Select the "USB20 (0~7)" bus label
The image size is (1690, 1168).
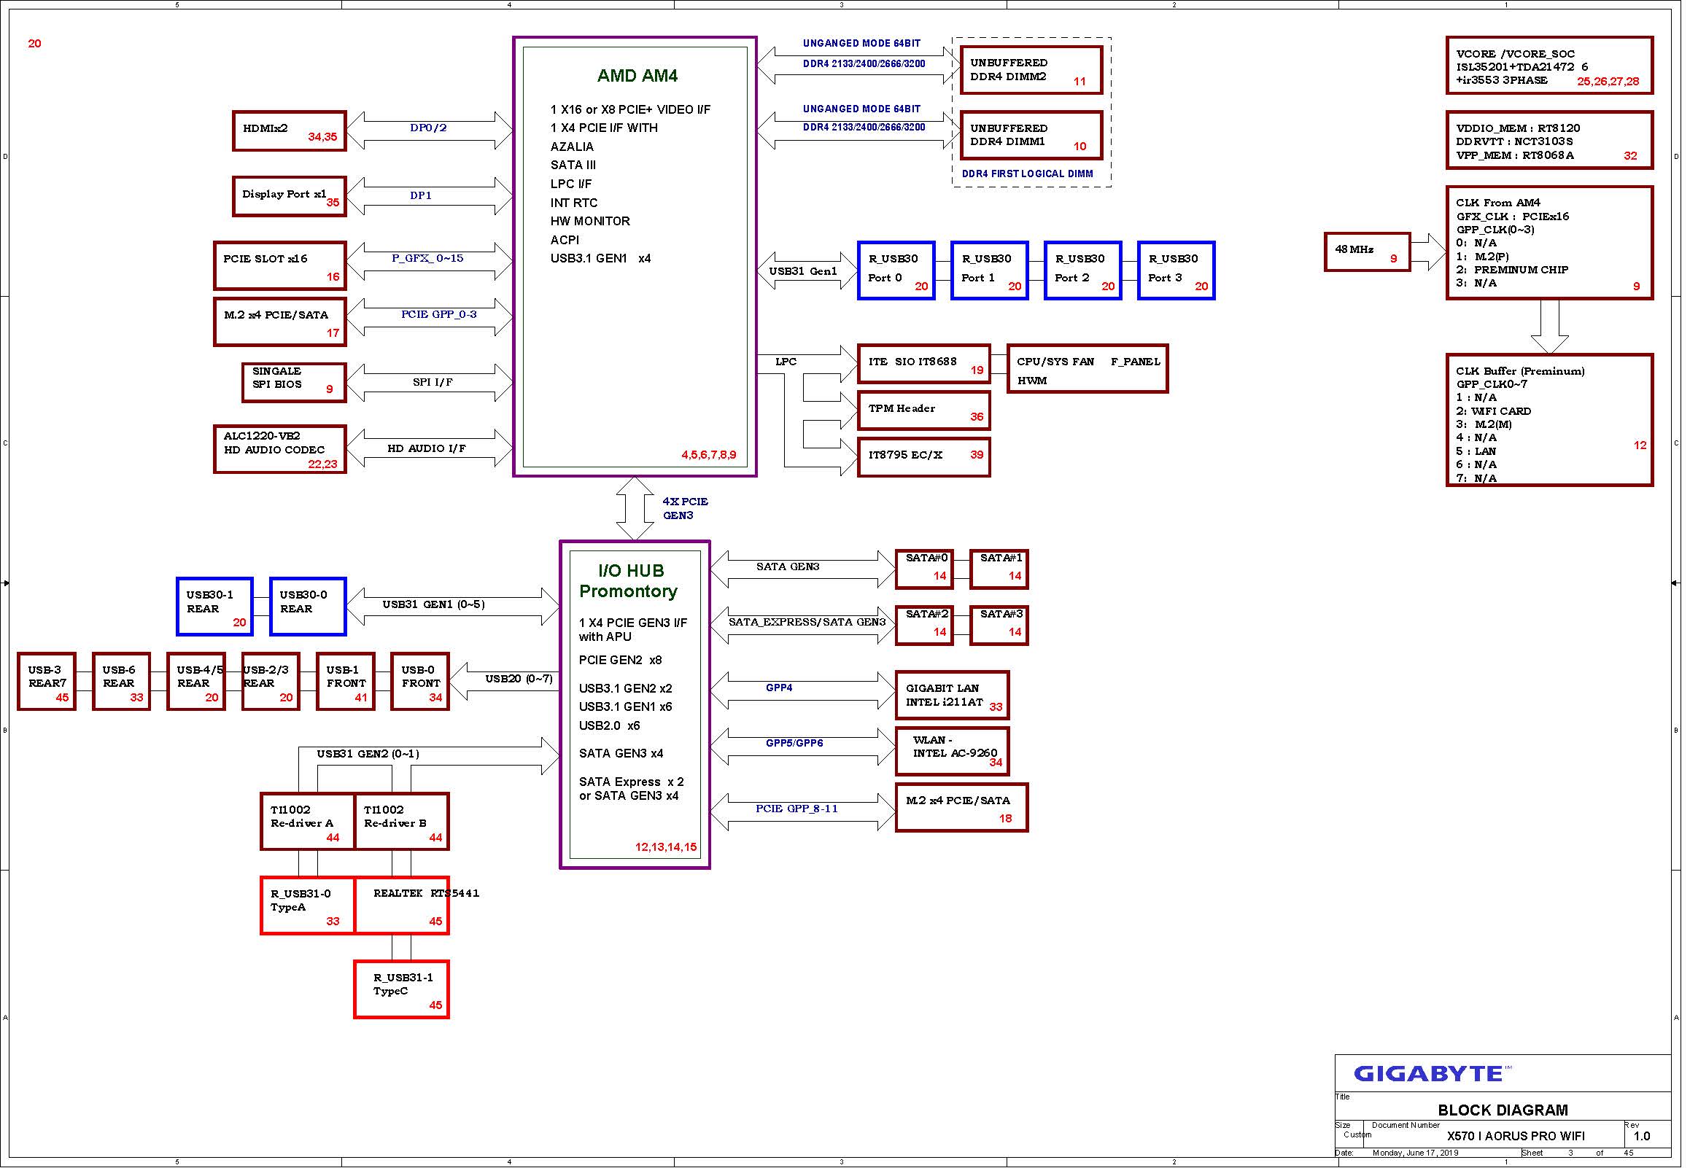(520, 680)
